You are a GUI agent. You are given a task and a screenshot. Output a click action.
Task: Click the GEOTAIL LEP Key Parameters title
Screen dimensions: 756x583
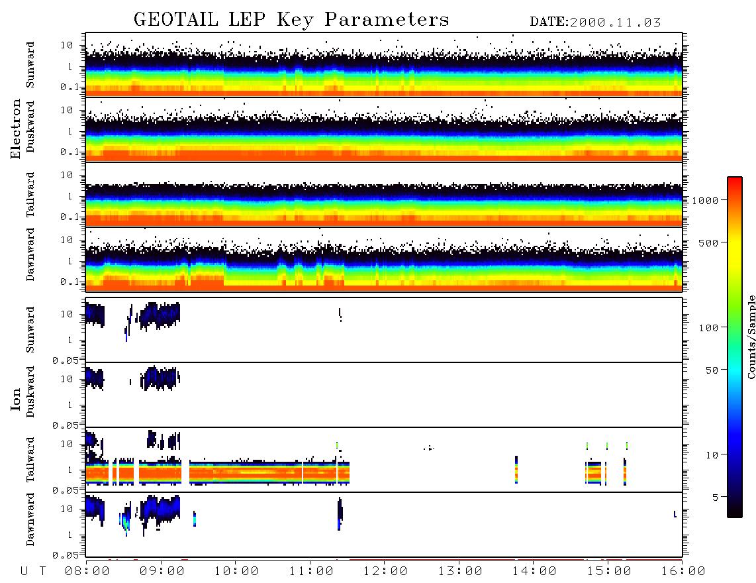[291, 20]
